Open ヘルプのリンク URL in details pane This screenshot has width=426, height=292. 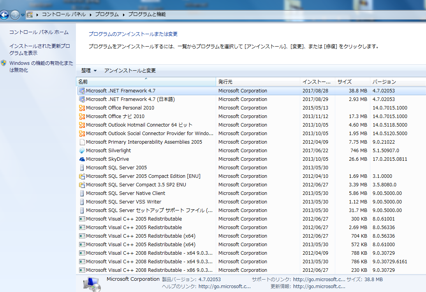coord(224,287)
